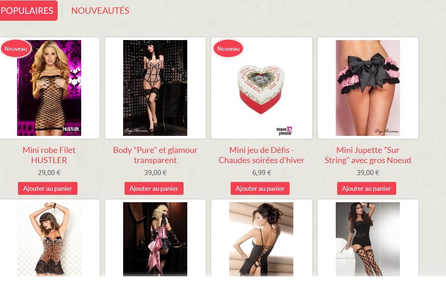The image size is (446, 281).
Task: Click the Leg Avenue body product image
Action: [155, 88]
